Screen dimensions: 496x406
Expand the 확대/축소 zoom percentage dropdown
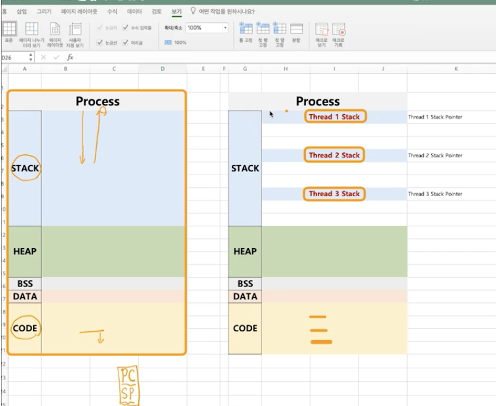tap(225, 28)
